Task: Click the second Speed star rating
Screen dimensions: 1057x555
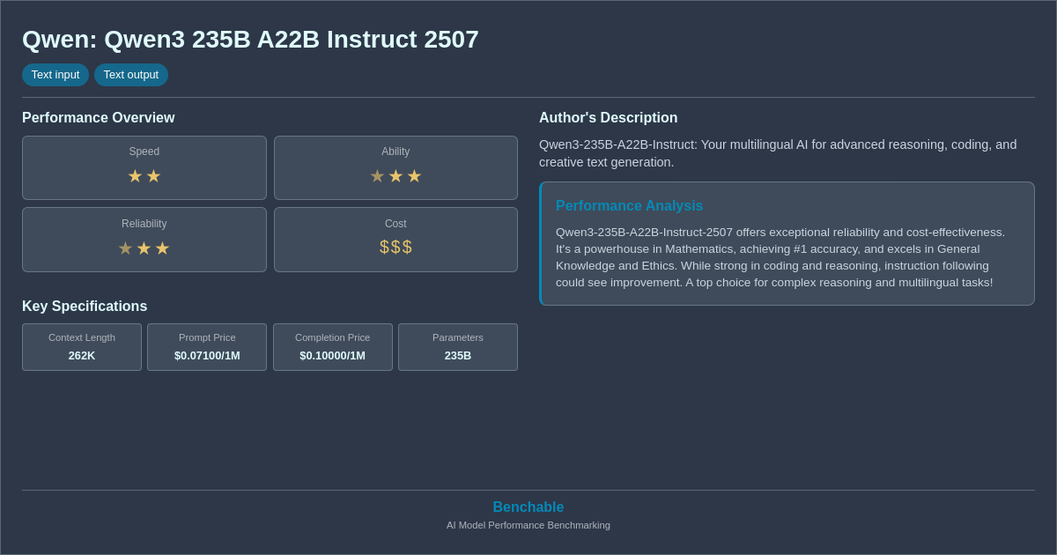Action: (153, 175)
